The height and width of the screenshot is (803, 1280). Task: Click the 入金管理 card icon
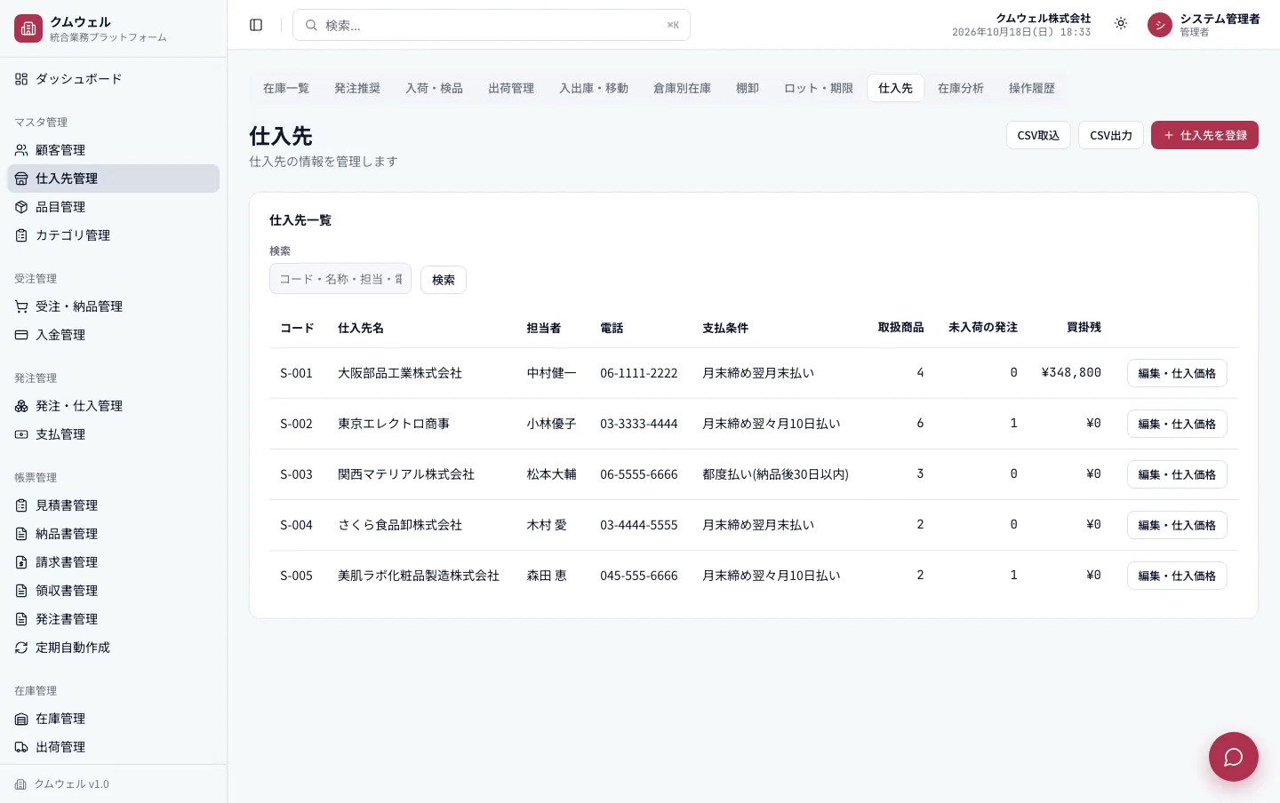(21, 335)
